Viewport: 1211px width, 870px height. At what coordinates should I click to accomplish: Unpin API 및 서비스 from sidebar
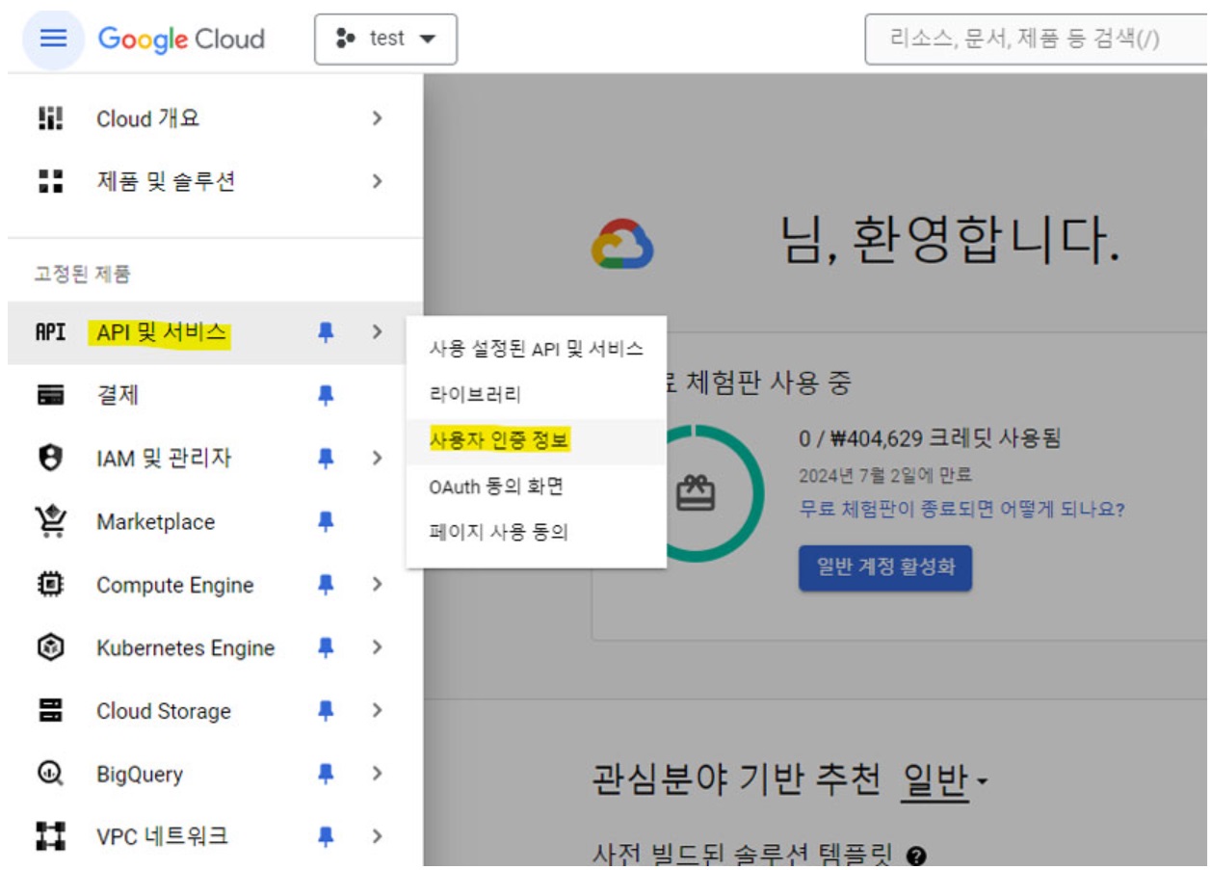click(326, 332)
